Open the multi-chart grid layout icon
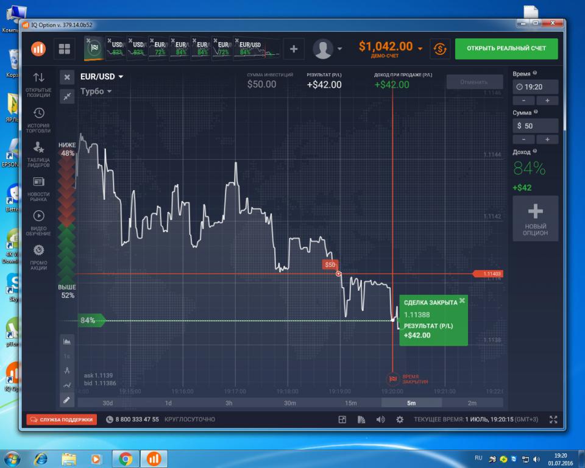 coord(65,49)
